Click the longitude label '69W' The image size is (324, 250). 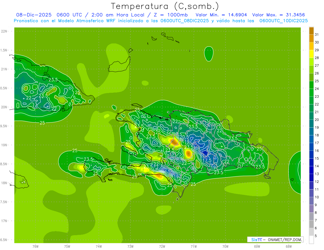point(257,246)
